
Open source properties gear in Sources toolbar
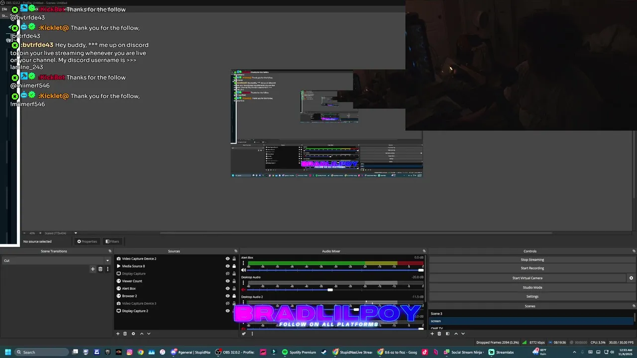click(133, 334)
